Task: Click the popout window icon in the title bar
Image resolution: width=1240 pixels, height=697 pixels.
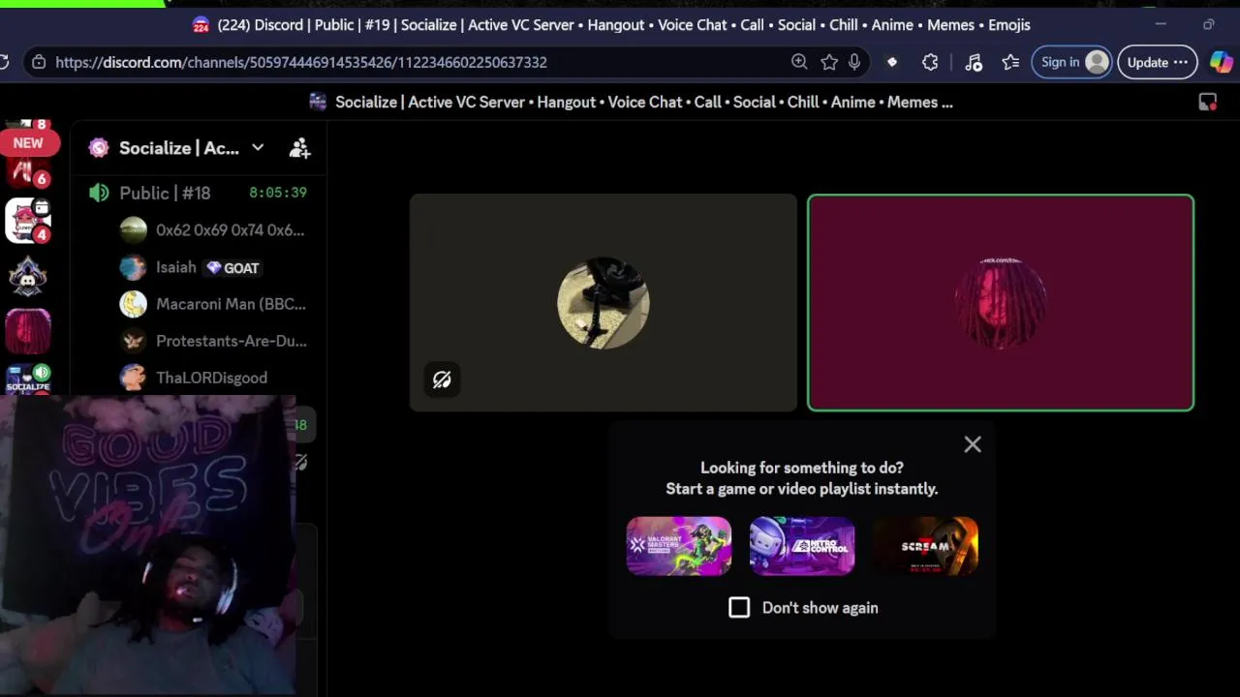Action: pos(1208,102)
